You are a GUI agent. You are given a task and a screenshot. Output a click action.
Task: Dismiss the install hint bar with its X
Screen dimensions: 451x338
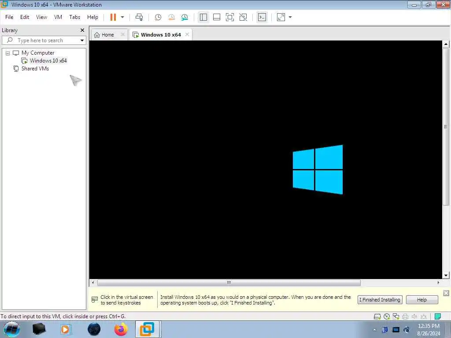point(446,293)
